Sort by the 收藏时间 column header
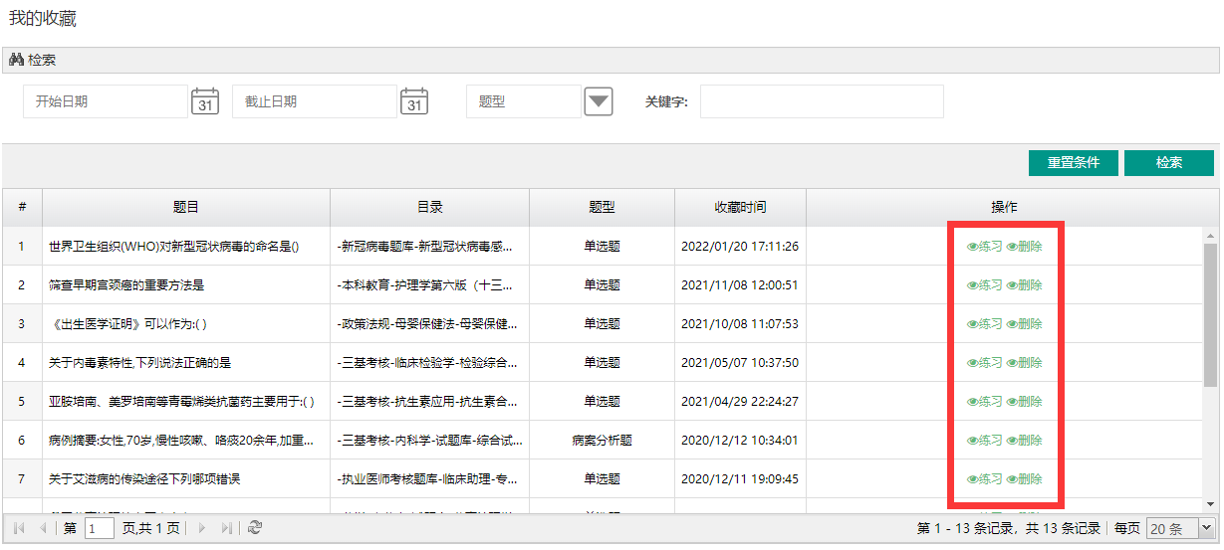The height and width of the screenshot is (550, 1224). [740, 208]
